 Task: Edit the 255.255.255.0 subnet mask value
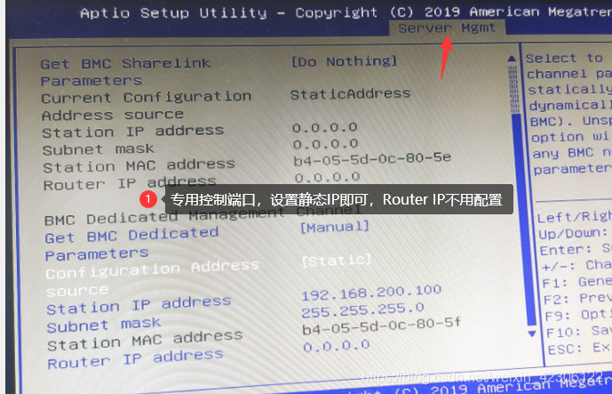(362, 310)
